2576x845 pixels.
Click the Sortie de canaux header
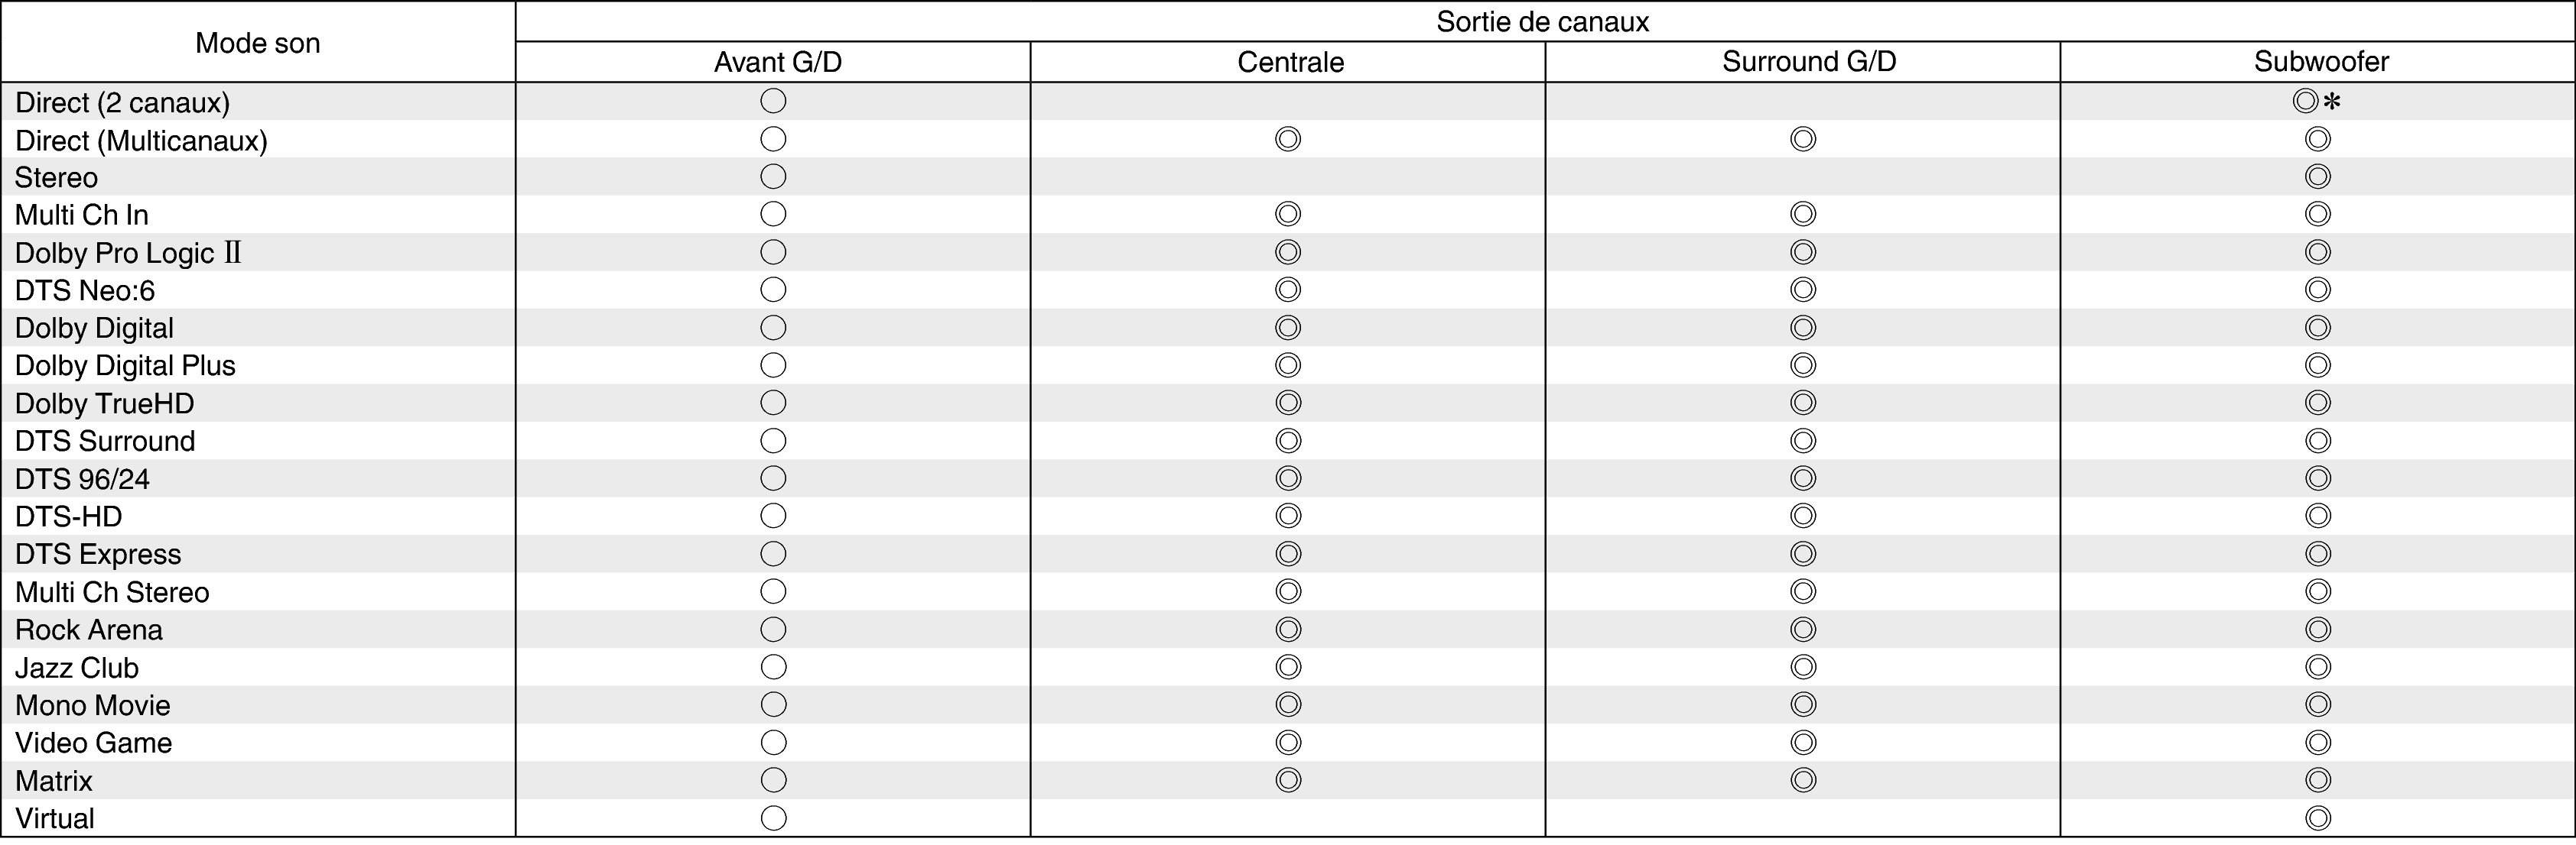coord(1542,22)
